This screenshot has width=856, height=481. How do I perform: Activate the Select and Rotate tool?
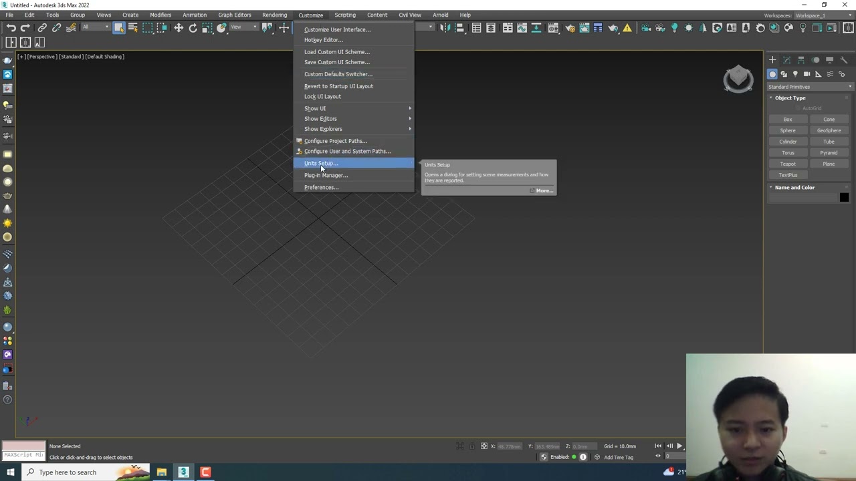click(193, 27)
